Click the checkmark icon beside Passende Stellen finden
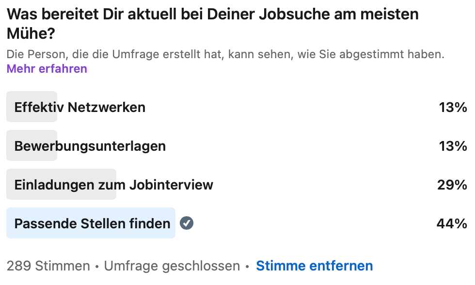Viewport: 475px width, 285px height. [187, 223]
